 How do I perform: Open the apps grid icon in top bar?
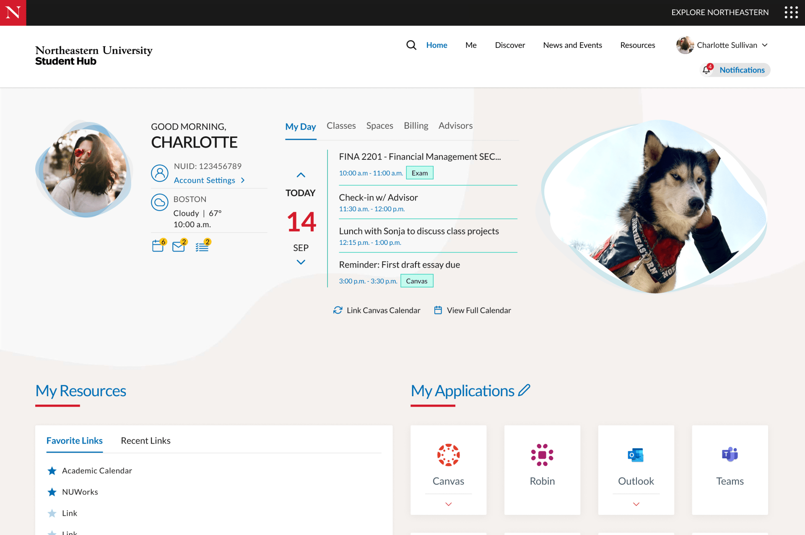792,13
